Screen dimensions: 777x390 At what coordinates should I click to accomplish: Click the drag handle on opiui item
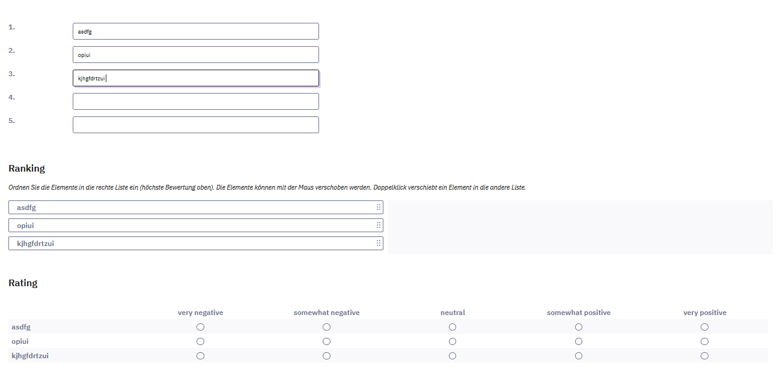(379, 225)
